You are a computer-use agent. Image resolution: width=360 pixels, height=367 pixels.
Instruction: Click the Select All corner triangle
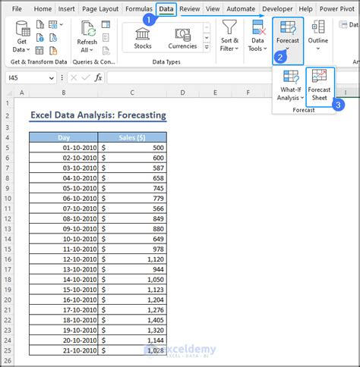coord(9,93)
